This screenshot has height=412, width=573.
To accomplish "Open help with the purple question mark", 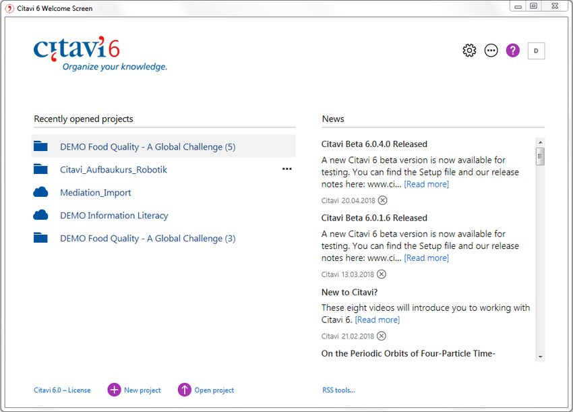I will (513, 51).
